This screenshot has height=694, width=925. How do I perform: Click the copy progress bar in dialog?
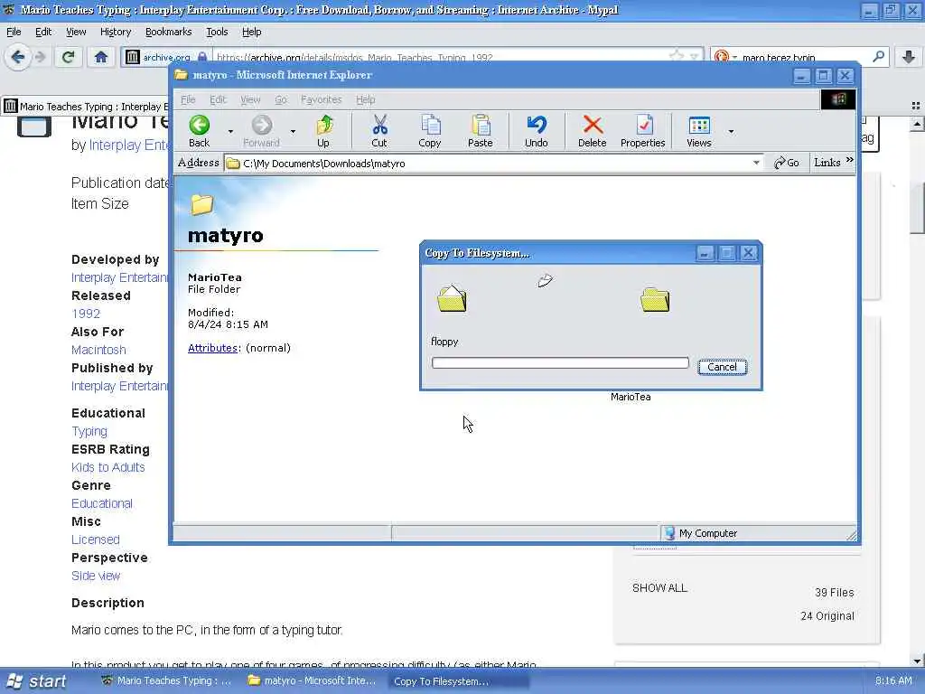click(560, 362)
